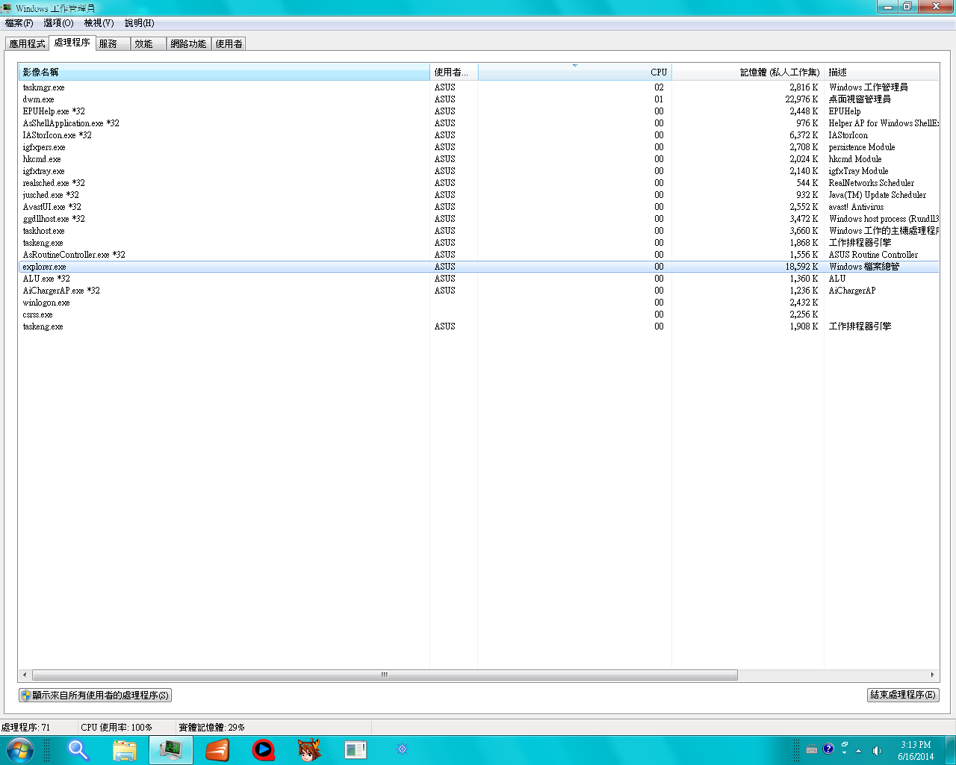Screen dimensions: 956x765
Task: Click the 實體記憶體: 29% status text
Action: [211, 727]
